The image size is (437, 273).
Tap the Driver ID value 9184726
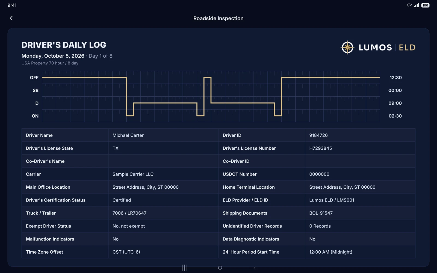click(318, 135)
